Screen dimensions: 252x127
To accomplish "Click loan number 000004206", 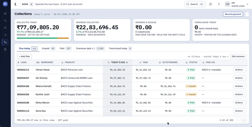I will coord(23,94).
